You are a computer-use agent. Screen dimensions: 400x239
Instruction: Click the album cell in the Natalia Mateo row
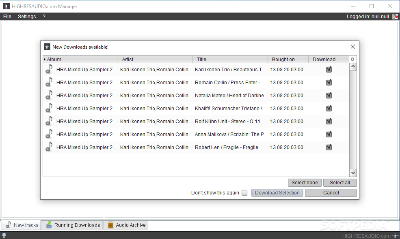(86, 96)
